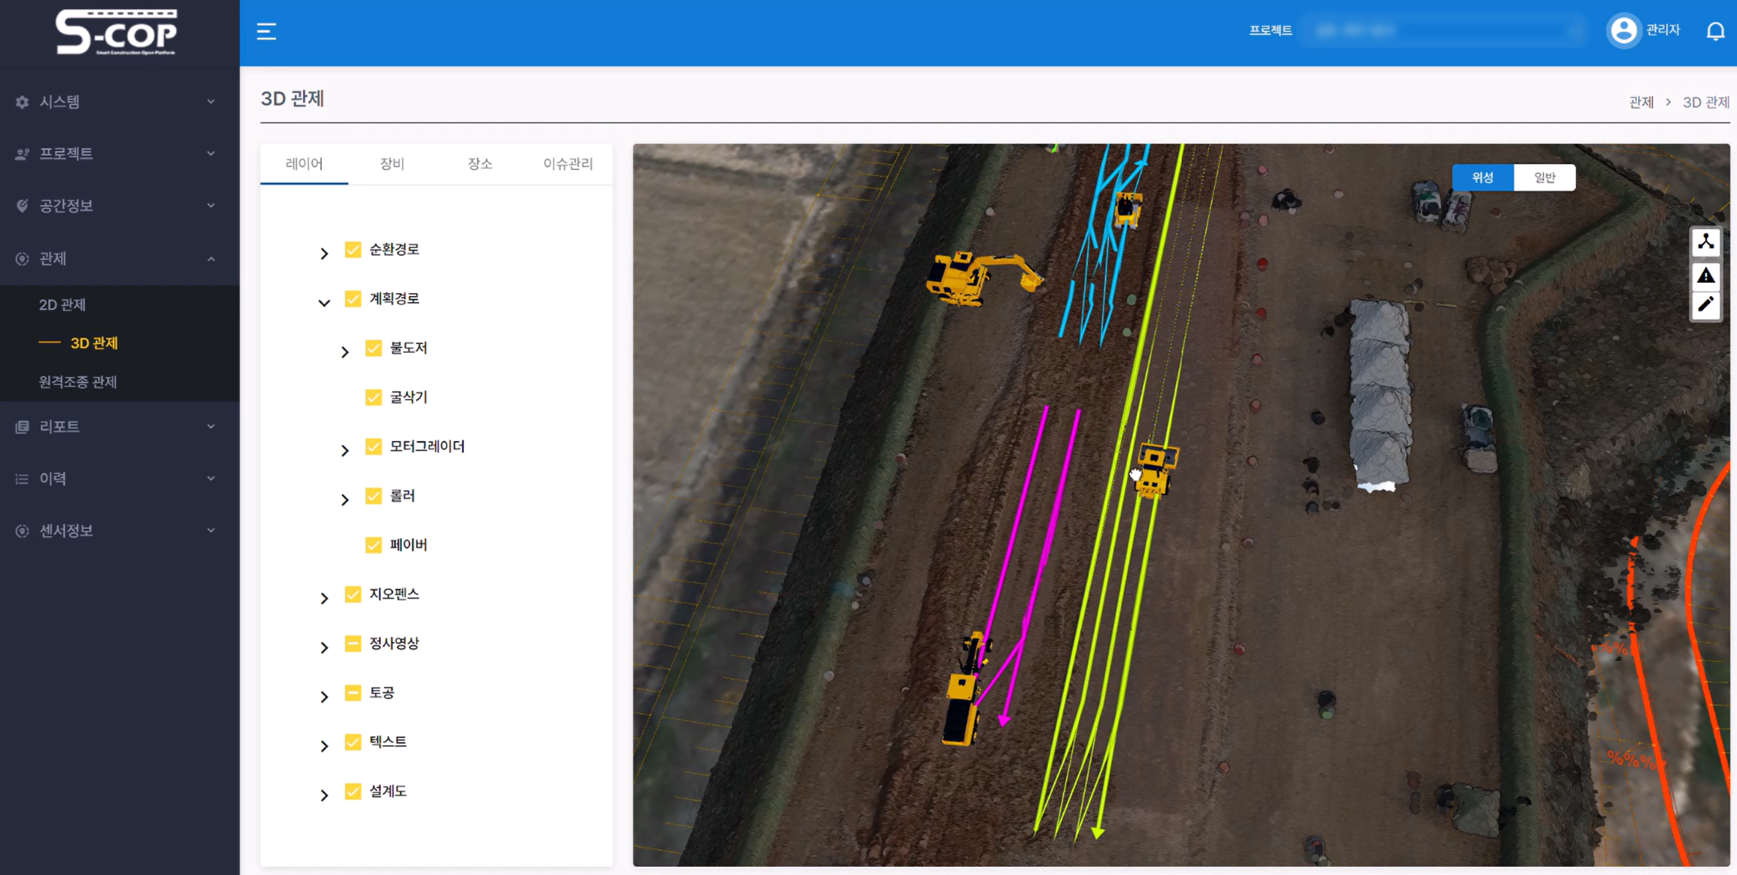The height and width of the screenshot is (875, 1737).
Task: Click the network node tool icon on map
Action: 1706,242
